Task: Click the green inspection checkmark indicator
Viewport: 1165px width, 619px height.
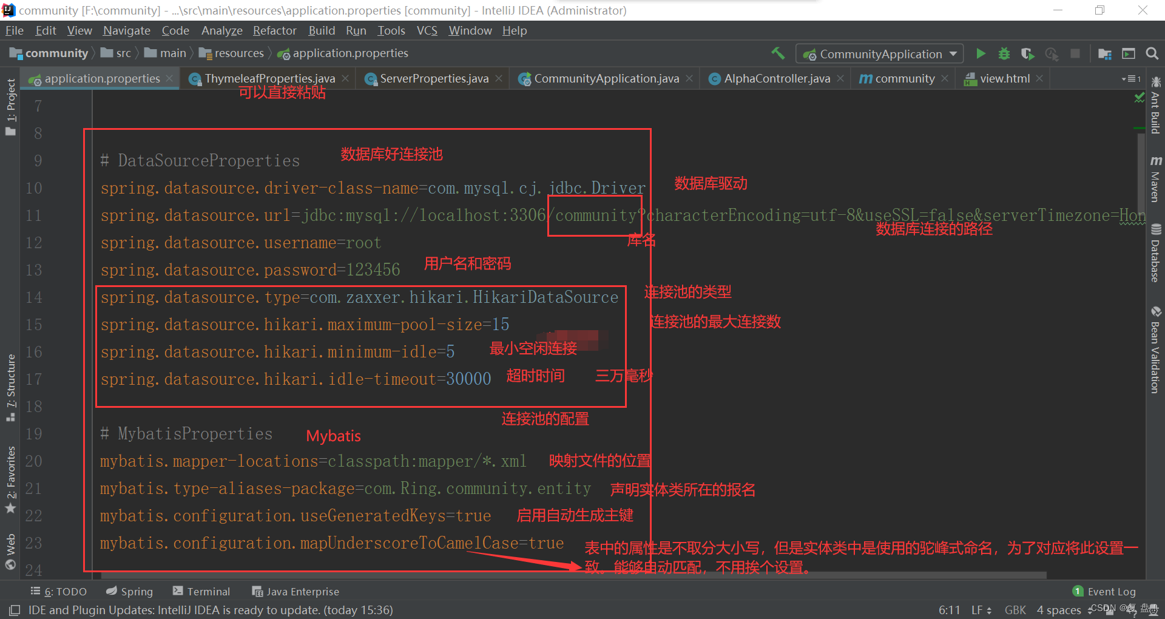Action: [1139, 98]
